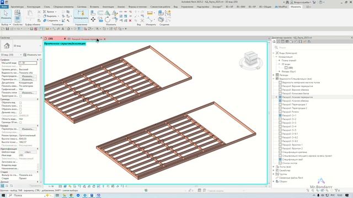This screenshot has width=353, height=198.
Task: Click the Windows Start button
Action: (x=3, y=195)
